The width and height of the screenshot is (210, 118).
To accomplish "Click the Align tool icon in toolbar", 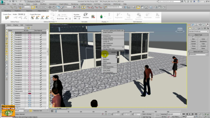I will [x=129, y=7].
